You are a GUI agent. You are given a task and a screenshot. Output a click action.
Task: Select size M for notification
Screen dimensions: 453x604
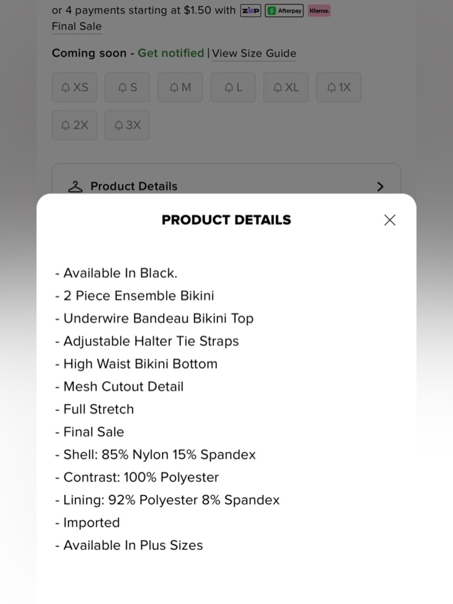click(180, 87)
